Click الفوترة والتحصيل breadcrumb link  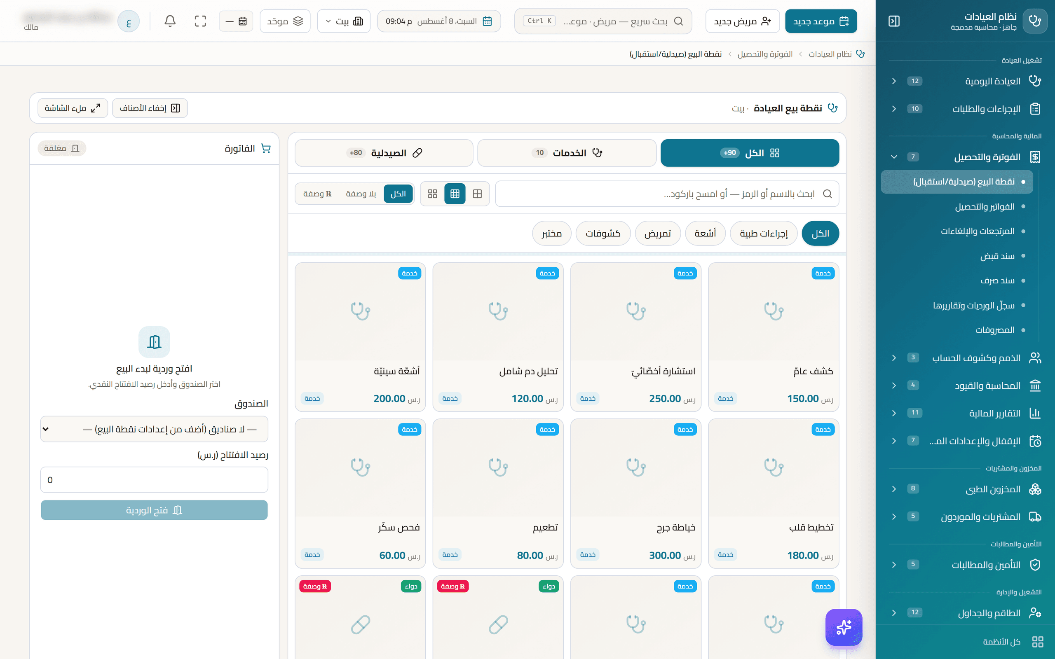pos(764,54)
